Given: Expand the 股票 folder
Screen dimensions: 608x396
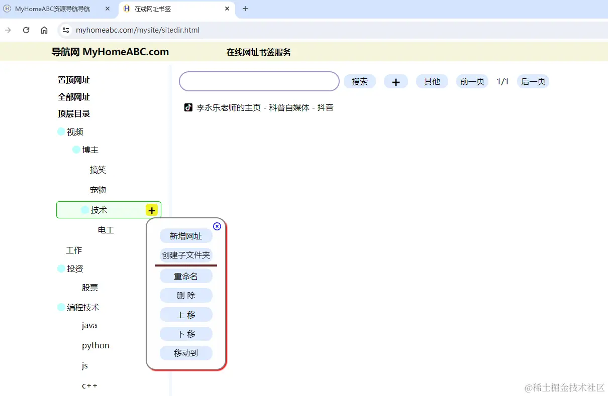Looking at the screenshot, I should coord(90,287).
